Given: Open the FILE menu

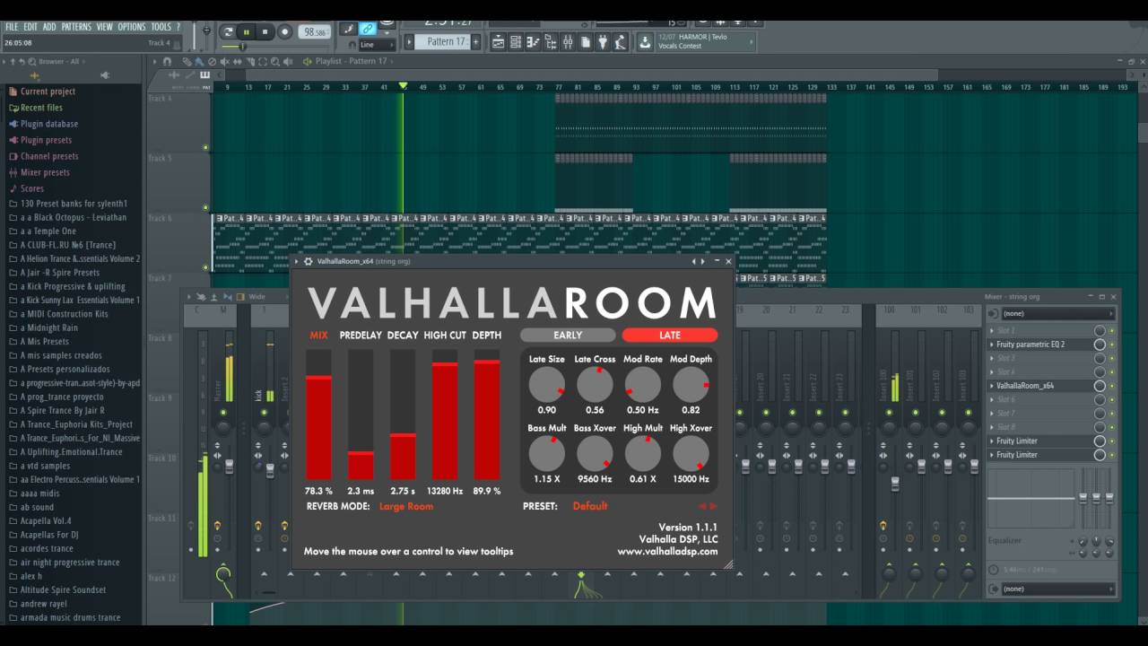Looking at the screenshot, I should coord(12,27).
